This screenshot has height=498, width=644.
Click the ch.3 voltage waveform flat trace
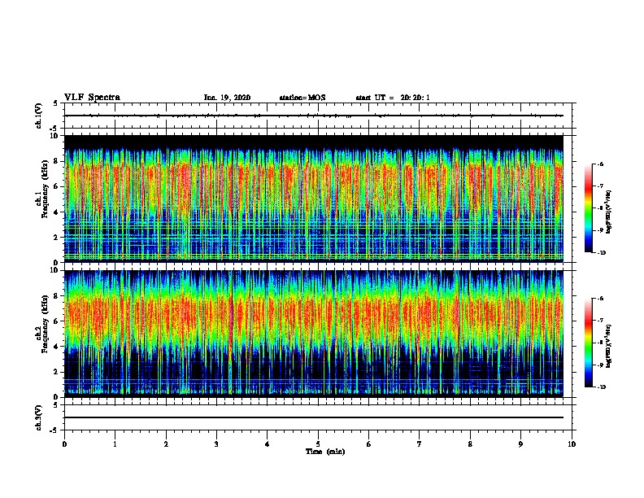(314, 417)
